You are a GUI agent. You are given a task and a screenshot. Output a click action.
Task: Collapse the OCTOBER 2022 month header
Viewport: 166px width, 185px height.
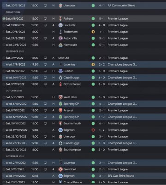pyautogui.click(x=14, y=90)
